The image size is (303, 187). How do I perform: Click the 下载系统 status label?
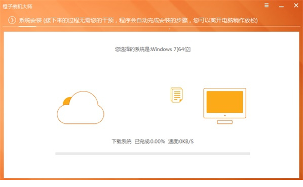tap(122, 142)
